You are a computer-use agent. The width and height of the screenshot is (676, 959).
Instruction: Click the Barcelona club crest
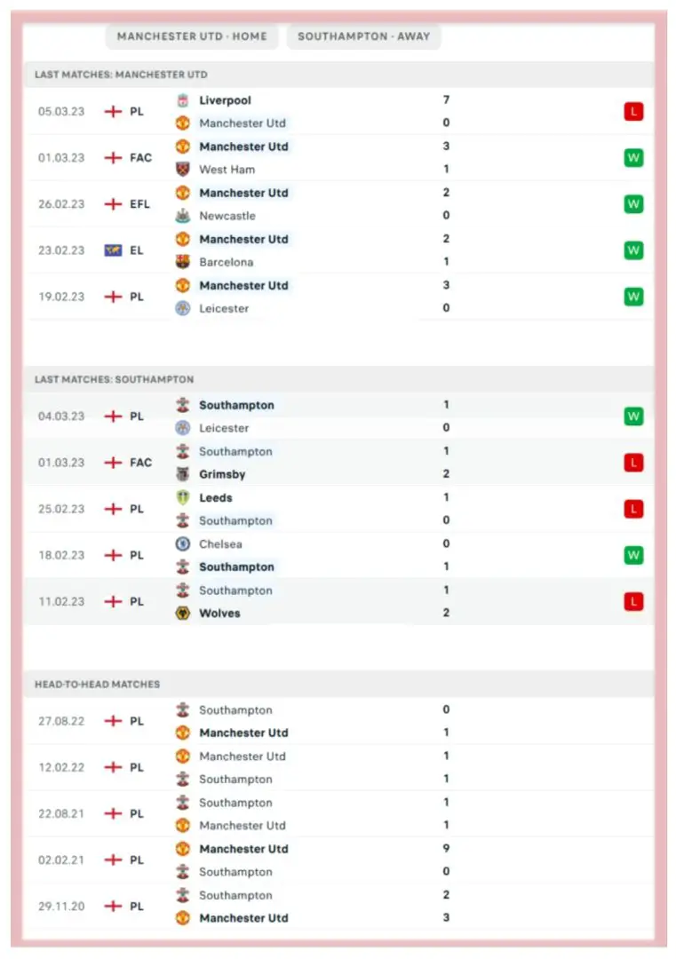183,262
